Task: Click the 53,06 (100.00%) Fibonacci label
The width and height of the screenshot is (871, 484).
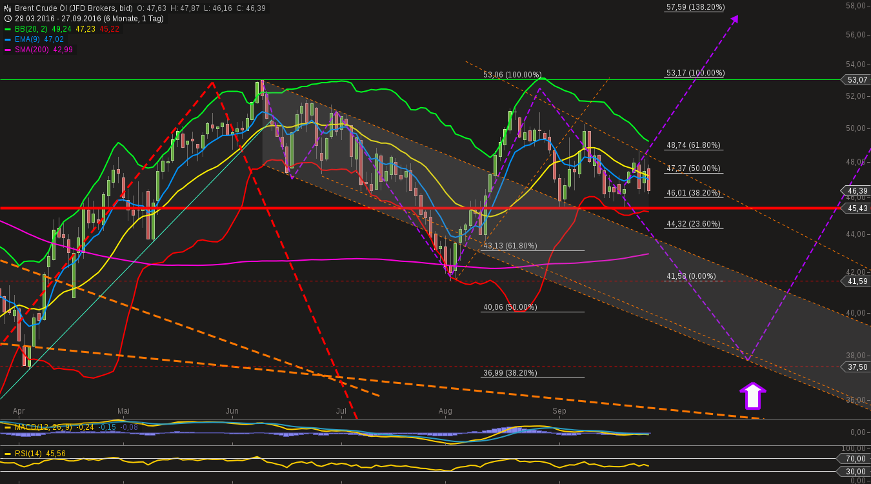Action: point(512,75)
